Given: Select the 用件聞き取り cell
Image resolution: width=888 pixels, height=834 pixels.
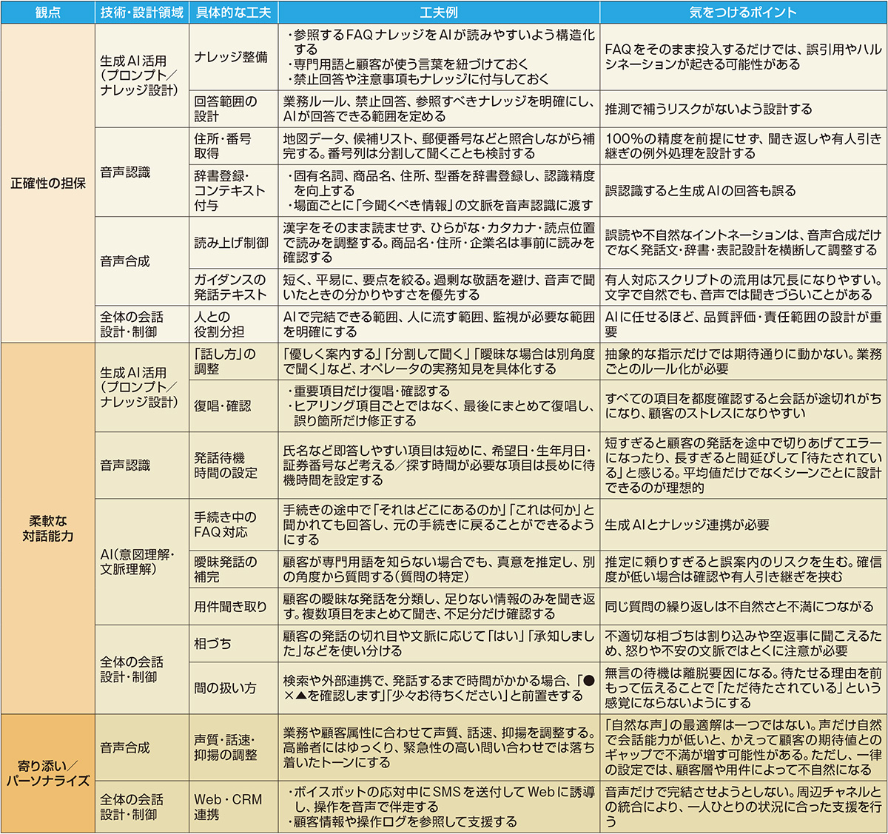Looking at the screenshot, I should [x=233, y=606].
